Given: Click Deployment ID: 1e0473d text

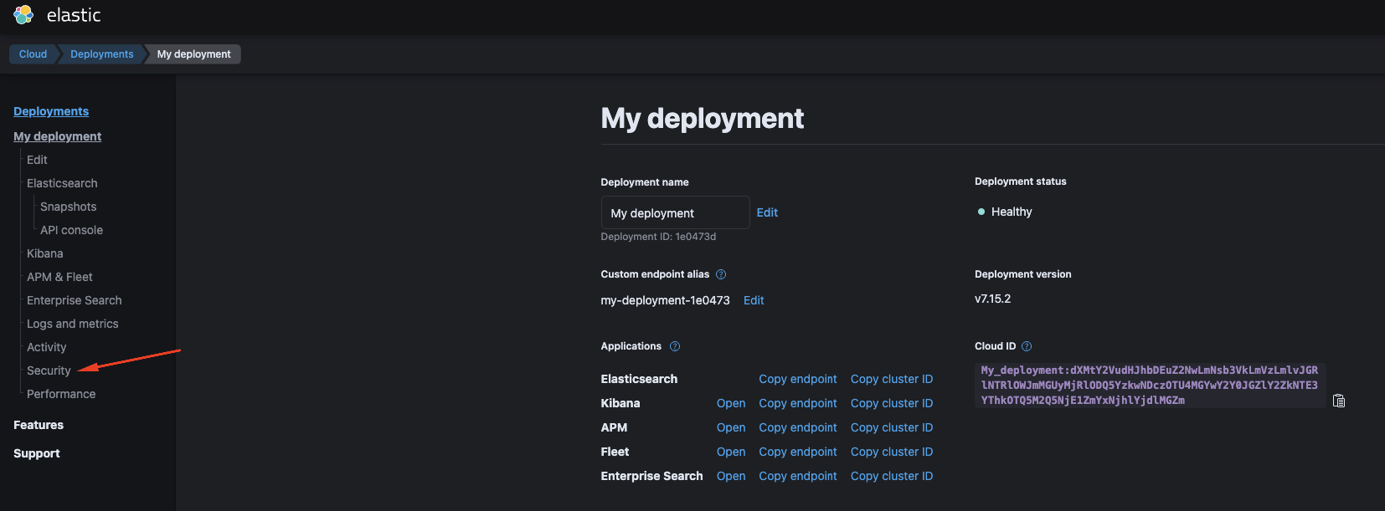Looking at the screenshot, I should pos(658,237).
